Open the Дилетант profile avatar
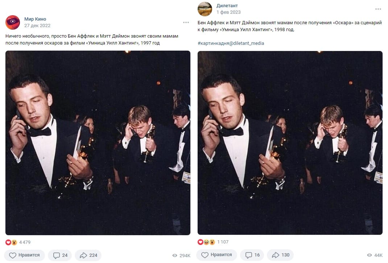Viewport: 388px width, 263px height. point(205,9)
